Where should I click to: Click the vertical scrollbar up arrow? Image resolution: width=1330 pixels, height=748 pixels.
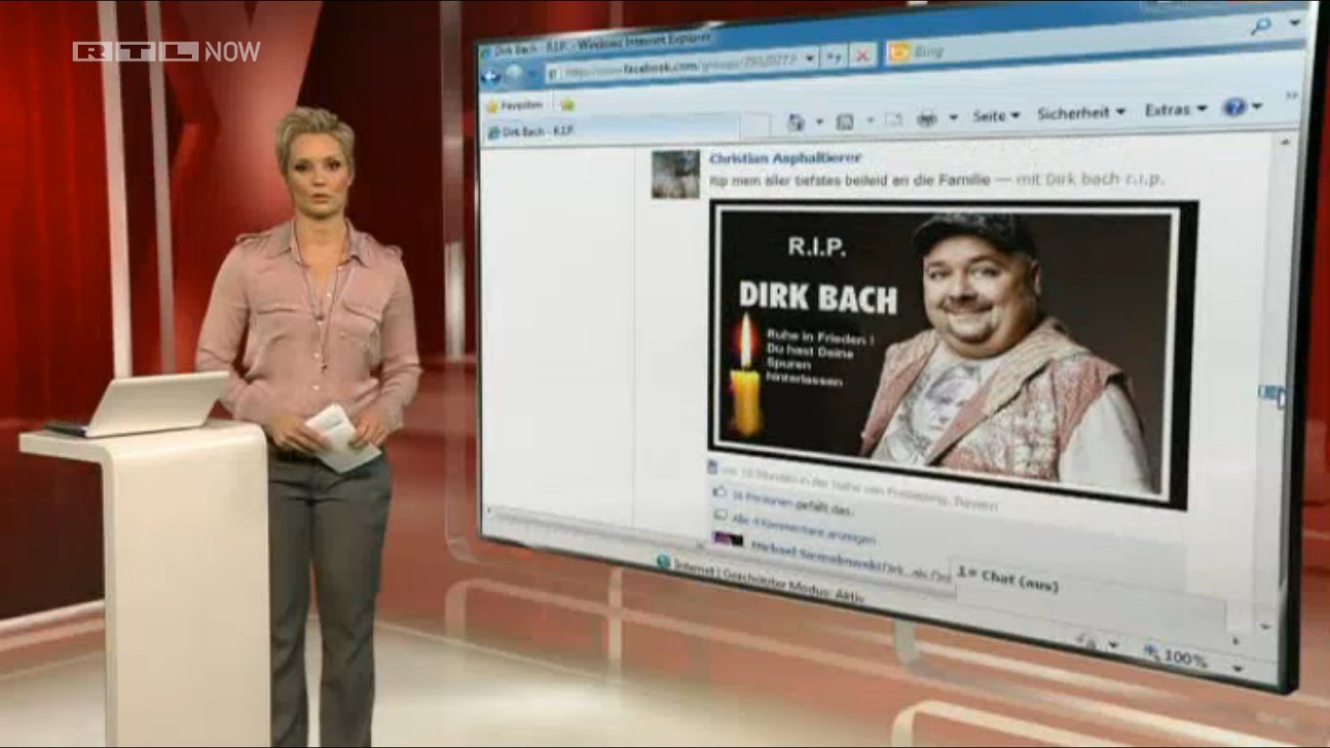pyautogui.click(x=1285, y=141)
